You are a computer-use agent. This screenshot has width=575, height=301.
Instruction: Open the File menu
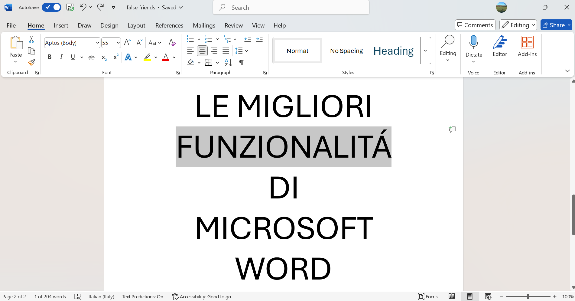tap(11, 25)
